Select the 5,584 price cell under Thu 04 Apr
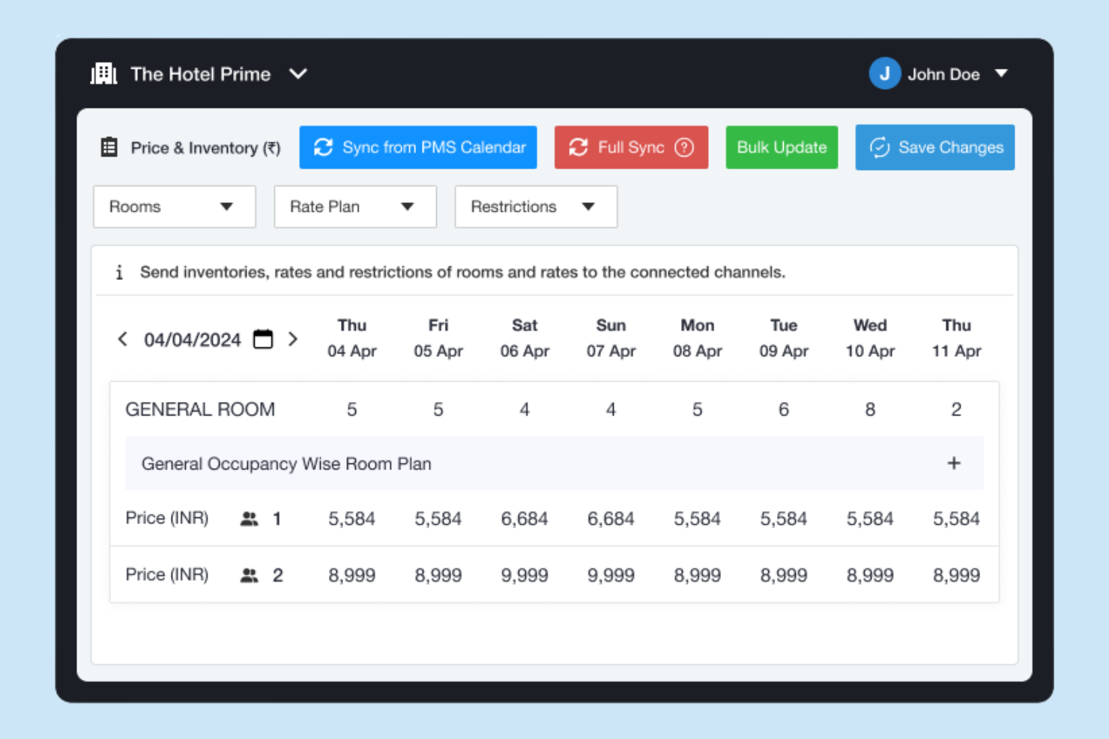The image size is (1109, 739). (351, 517)
